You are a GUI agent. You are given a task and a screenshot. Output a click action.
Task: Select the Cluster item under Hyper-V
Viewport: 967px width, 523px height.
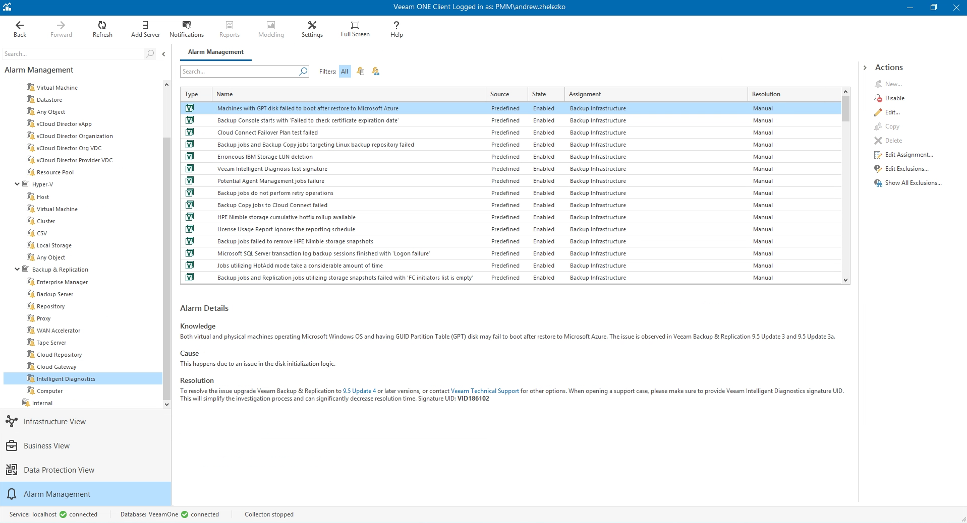point(46,221)
